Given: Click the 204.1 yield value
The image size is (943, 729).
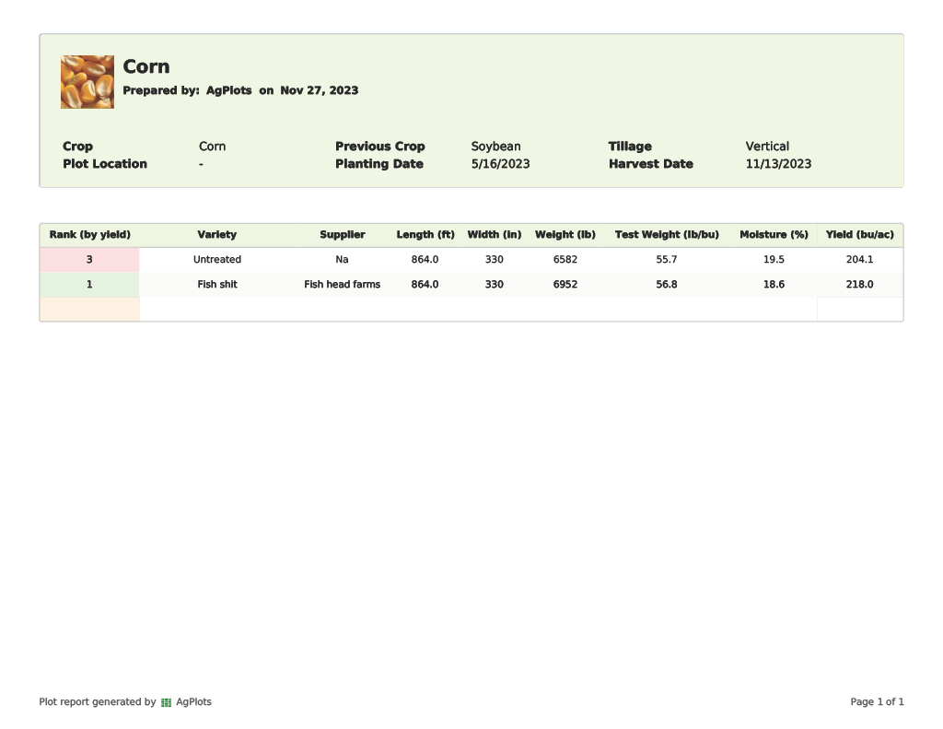Looking at the screenshot, I should coord(859,260).
